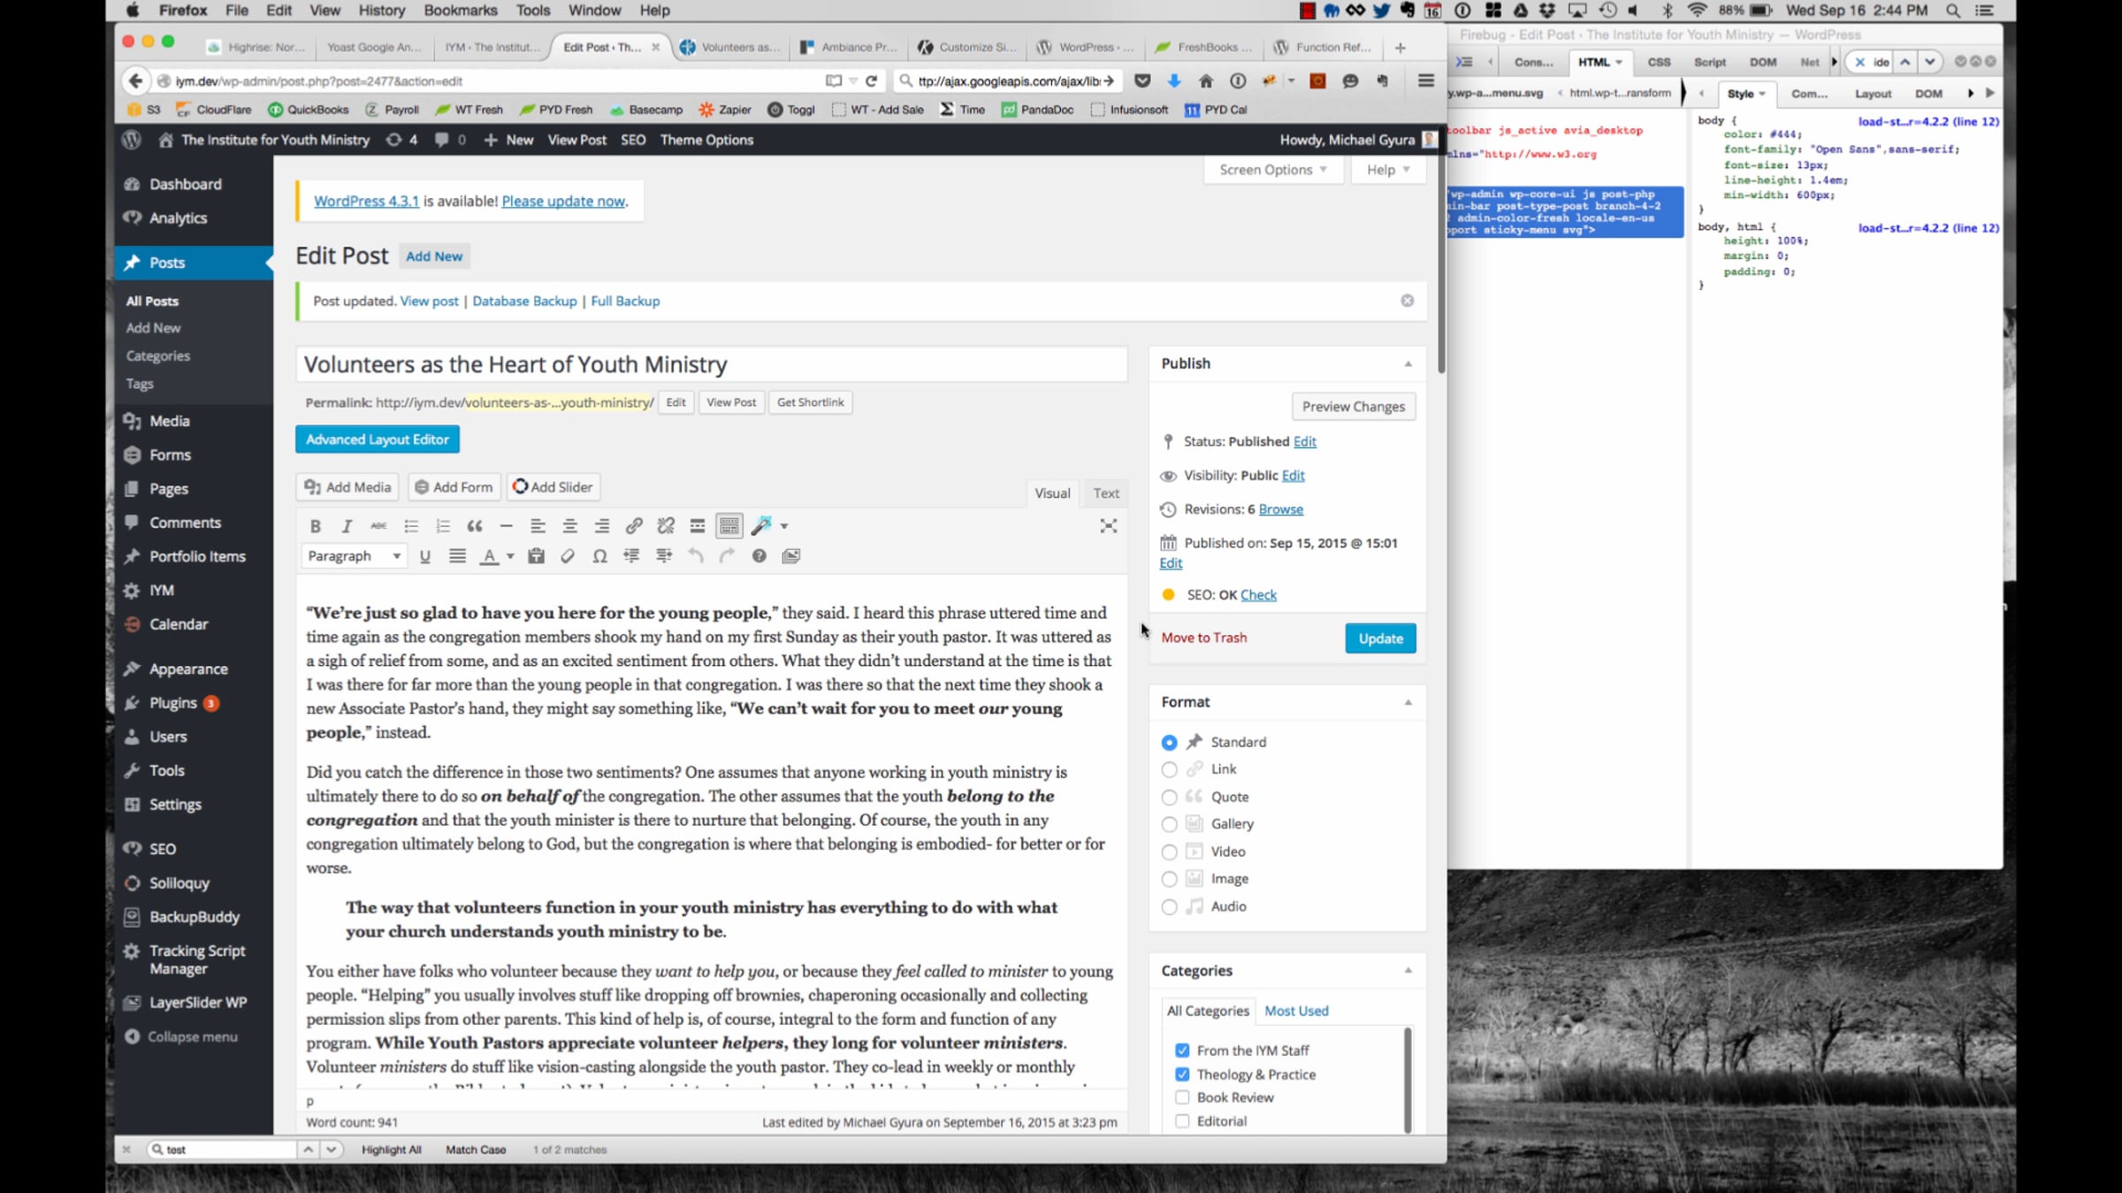Click the blue Update button
The image size is (2122, 1193).
(x=1379, y=639)
